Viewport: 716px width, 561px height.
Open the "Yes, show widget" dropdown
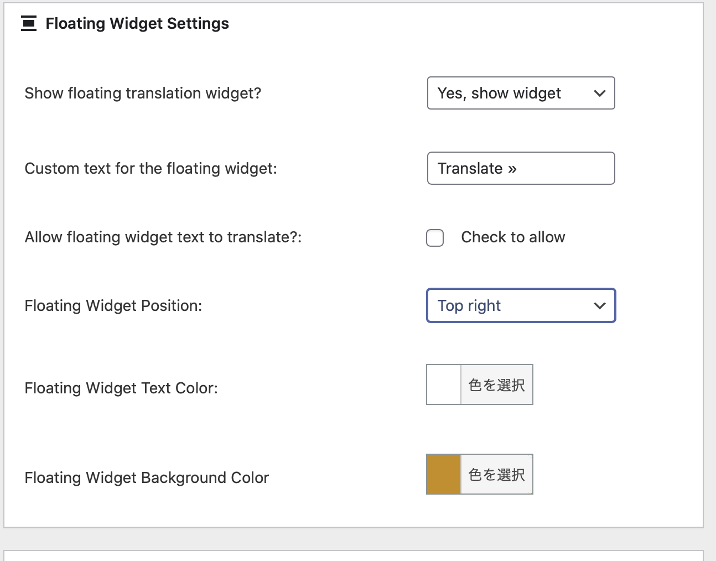(x=509, y=93)
